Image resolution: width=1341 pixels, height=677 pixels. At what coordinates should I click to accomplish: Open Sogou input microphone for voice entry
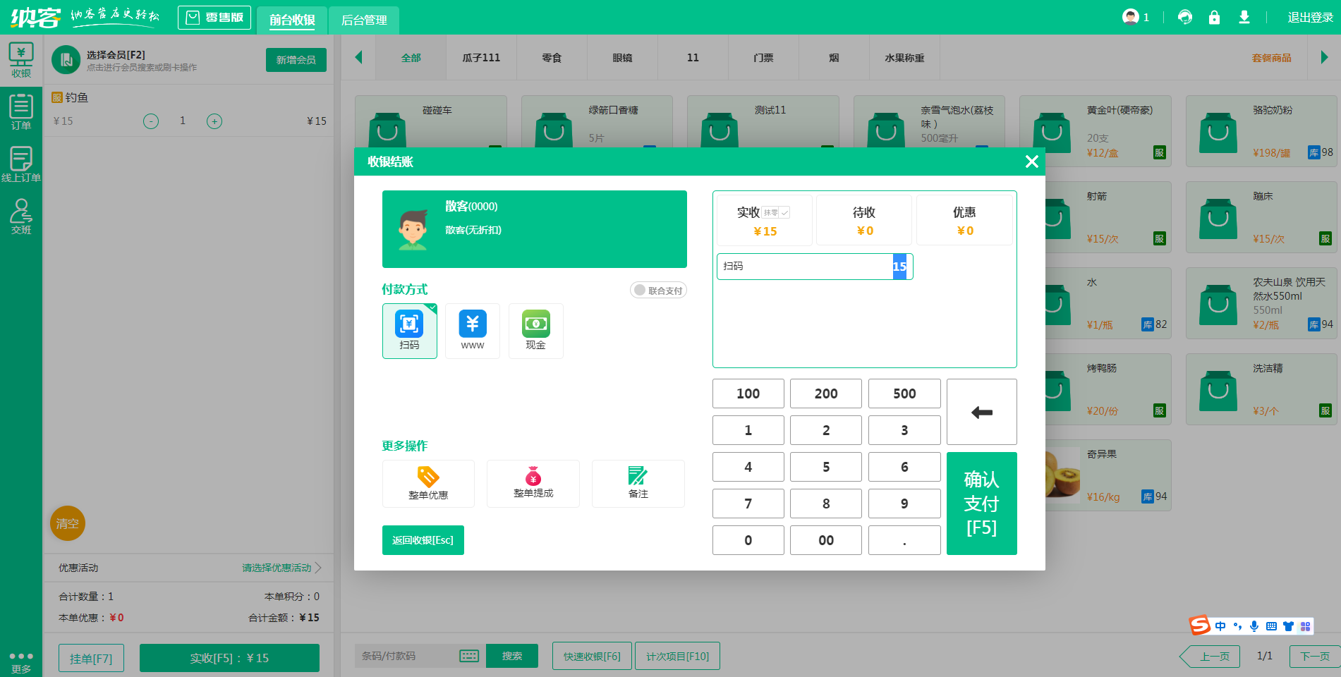1254,626
